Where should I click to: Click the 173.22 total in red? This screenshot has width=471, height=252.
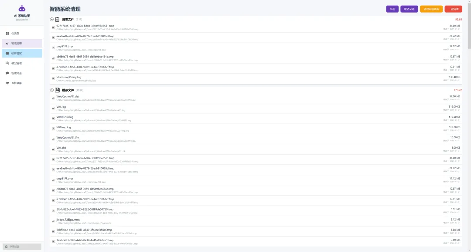click(458, 90)
